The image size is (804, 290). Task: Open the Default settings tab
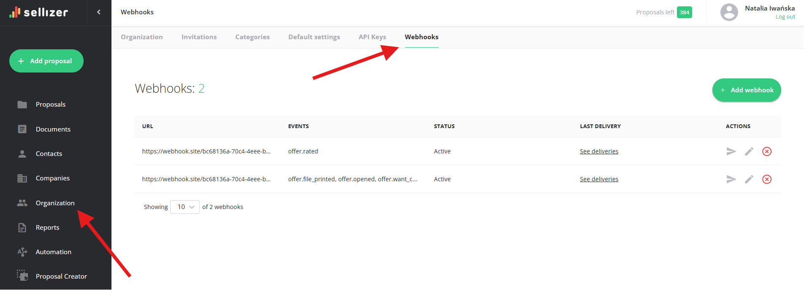coord(314,37)
